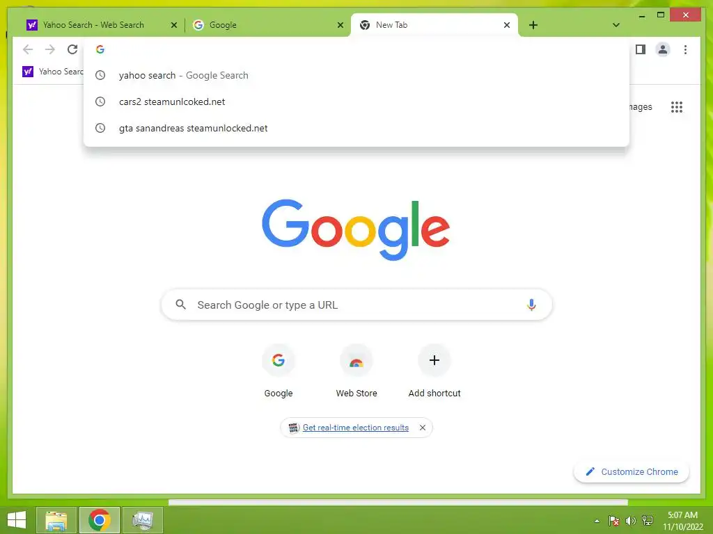Click inside the address bar field
The height and width of the screenshot is (534, 713).
[x=356, y=49]
